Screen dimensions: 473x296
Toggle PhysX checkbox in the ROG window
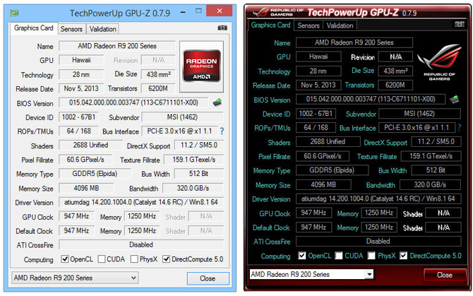click(371, 256)
